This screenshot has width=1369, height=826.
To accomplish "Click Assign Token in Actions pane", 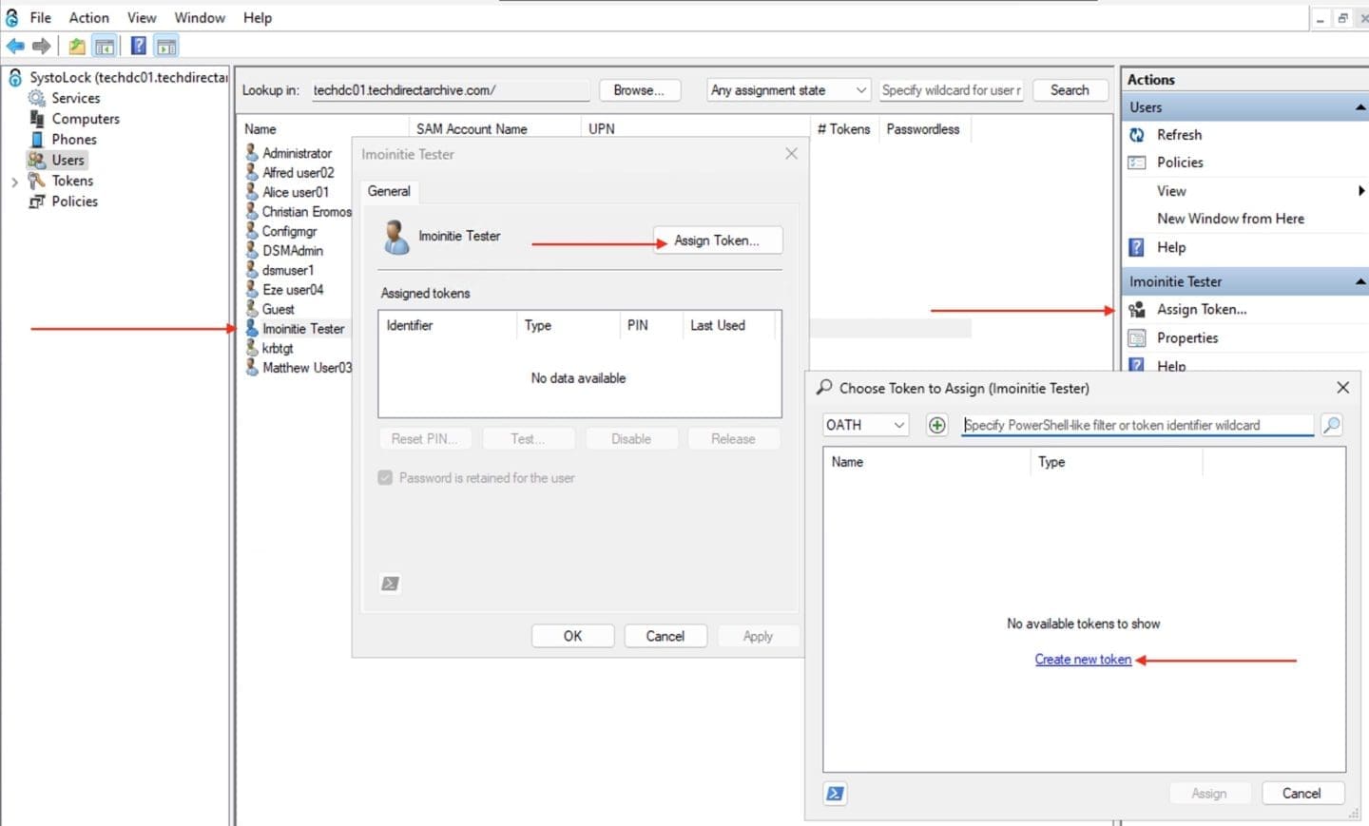I will [1202, 309].
